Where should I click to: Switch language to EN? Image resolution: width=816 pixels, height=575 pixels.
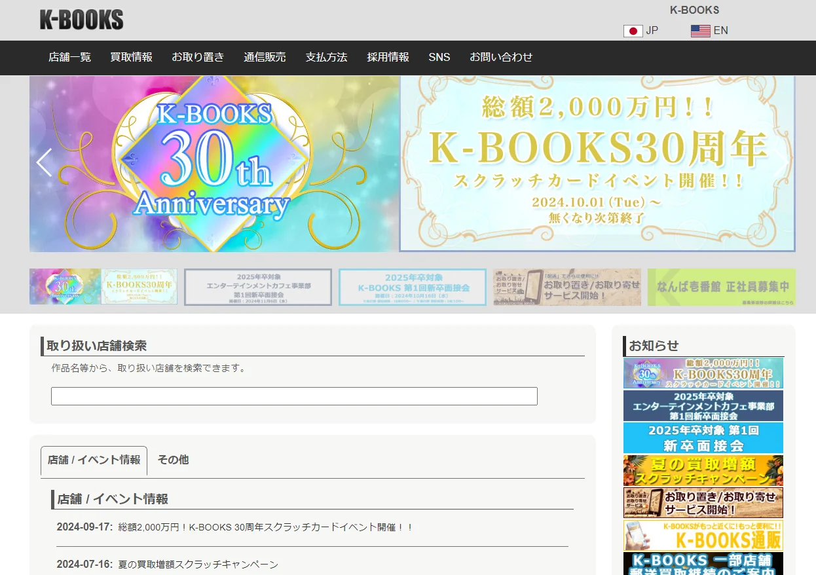[720, 30]
